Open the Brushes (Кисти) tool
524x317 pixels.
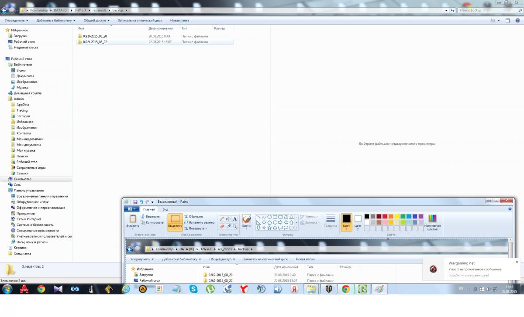click(x=246, y=222)
